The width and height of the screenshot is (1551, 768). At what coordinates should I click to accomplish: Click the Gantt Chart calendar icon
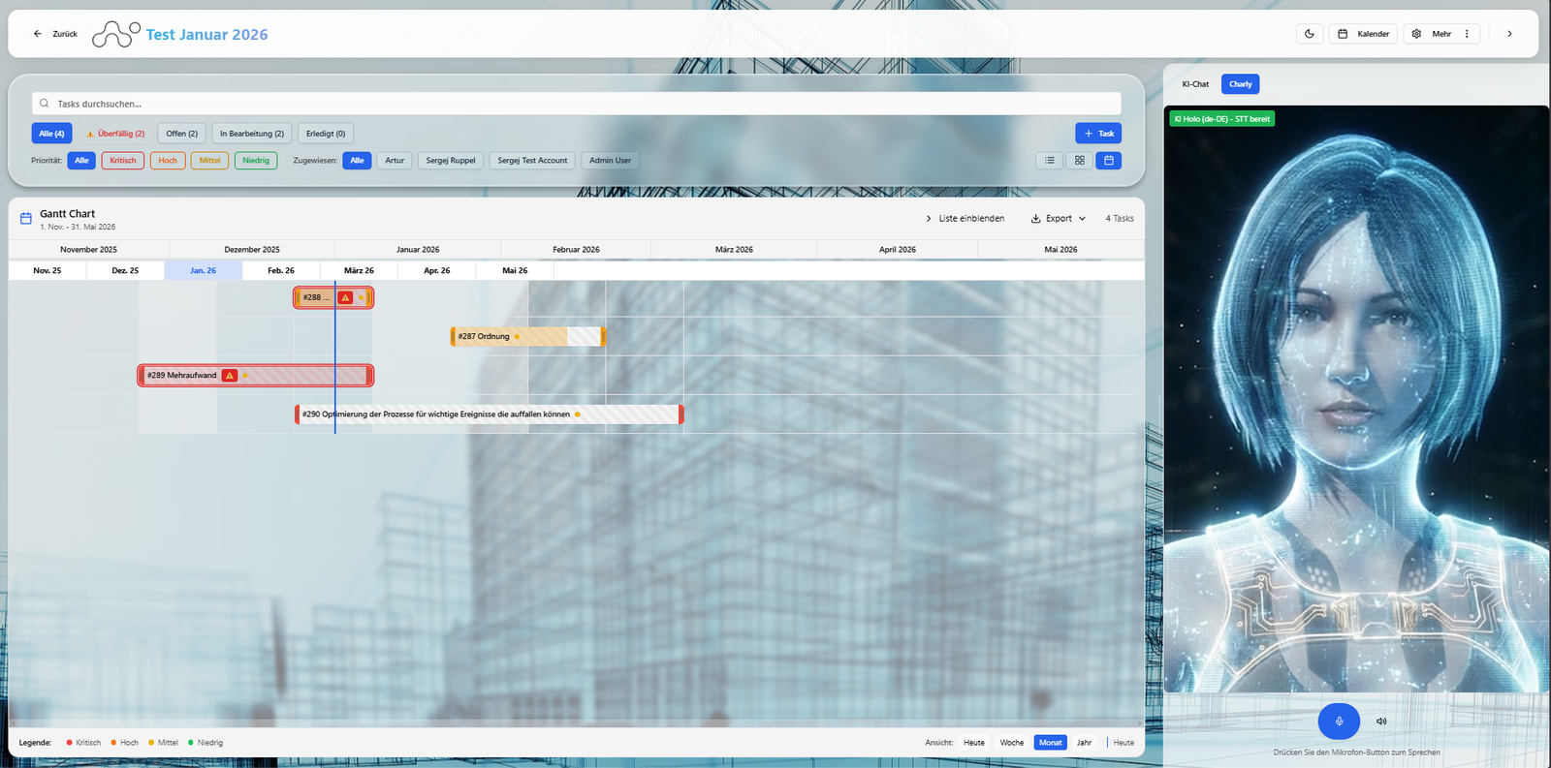click(x=26, y=219)
